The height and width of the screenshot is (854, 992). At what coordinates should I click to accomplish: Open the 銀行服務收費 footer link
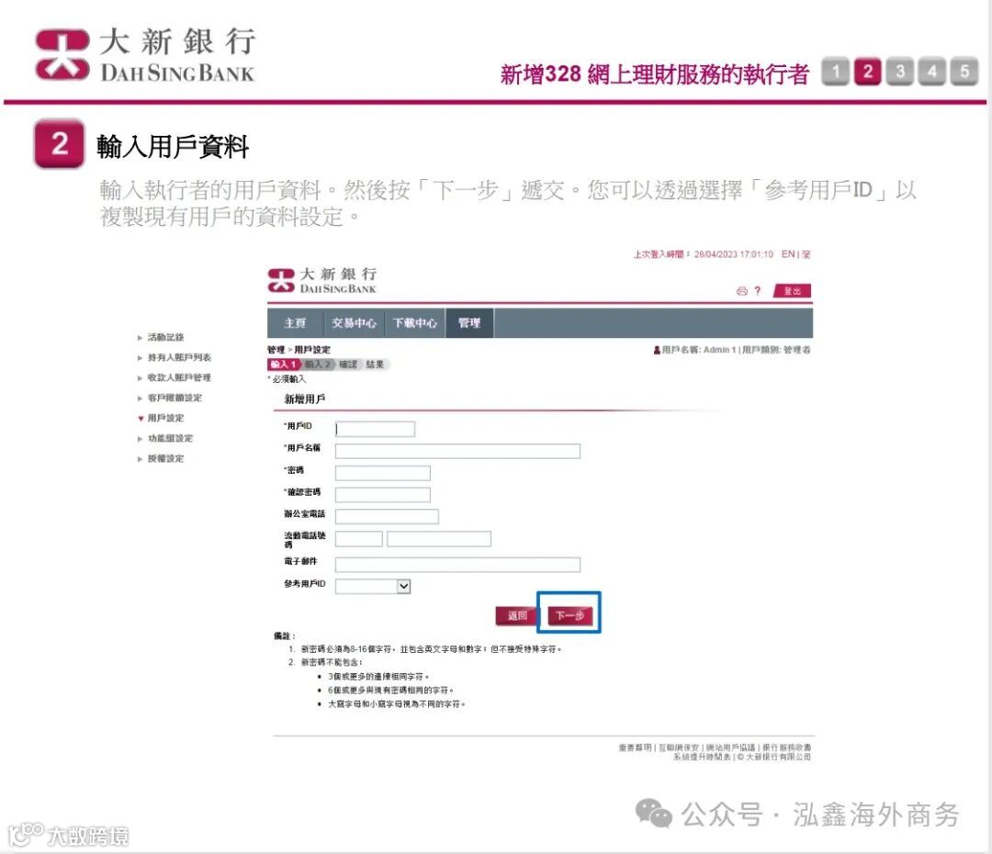[x=786, y=747]
